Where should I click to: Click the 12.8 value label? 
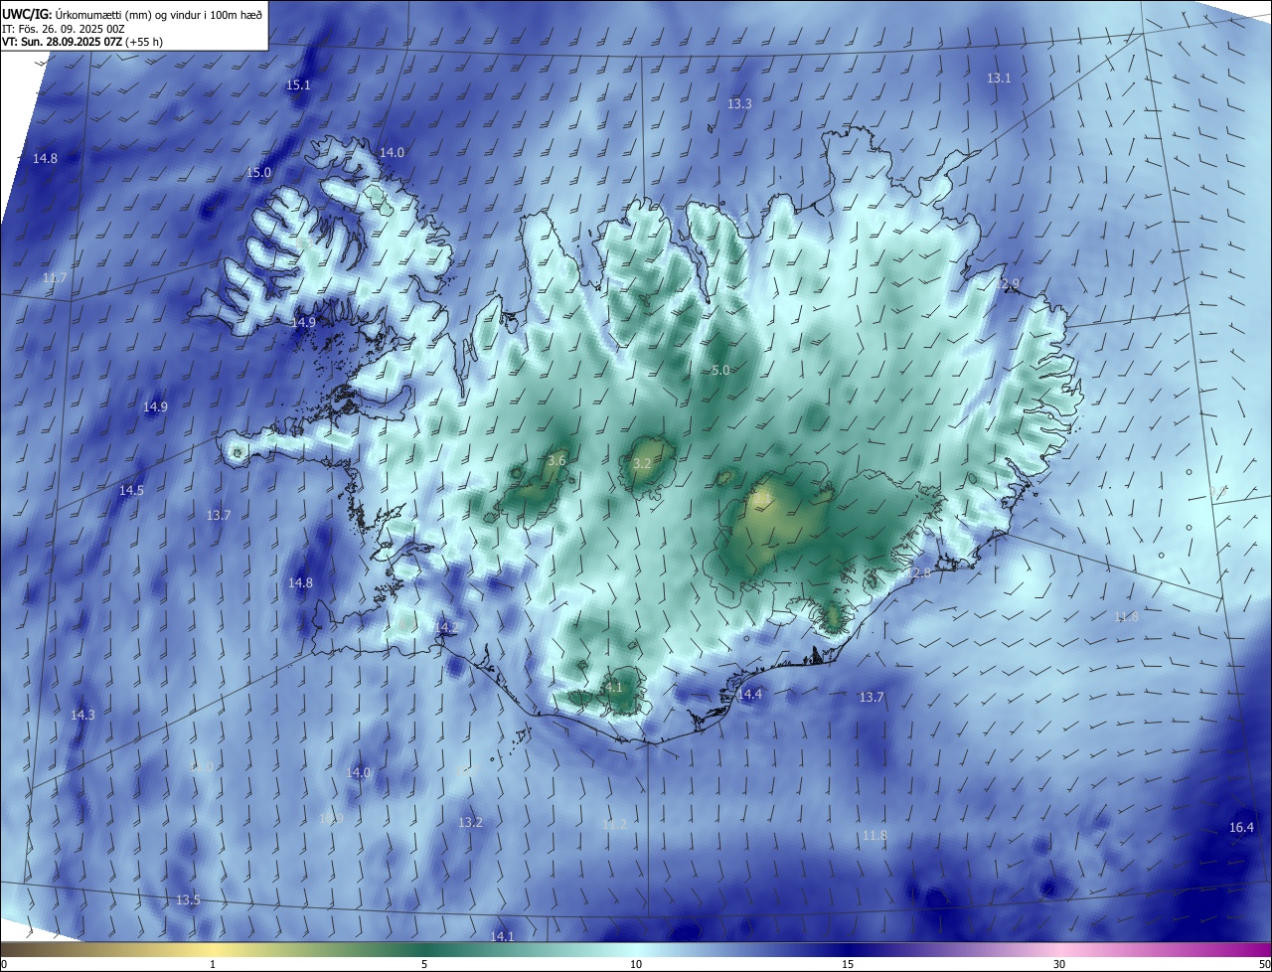point(919,573)
